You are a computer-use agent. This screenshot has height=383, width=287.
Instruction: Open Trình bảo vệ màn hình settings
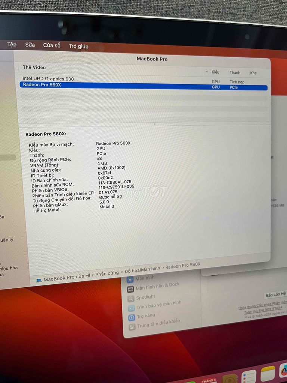[159, 305]
